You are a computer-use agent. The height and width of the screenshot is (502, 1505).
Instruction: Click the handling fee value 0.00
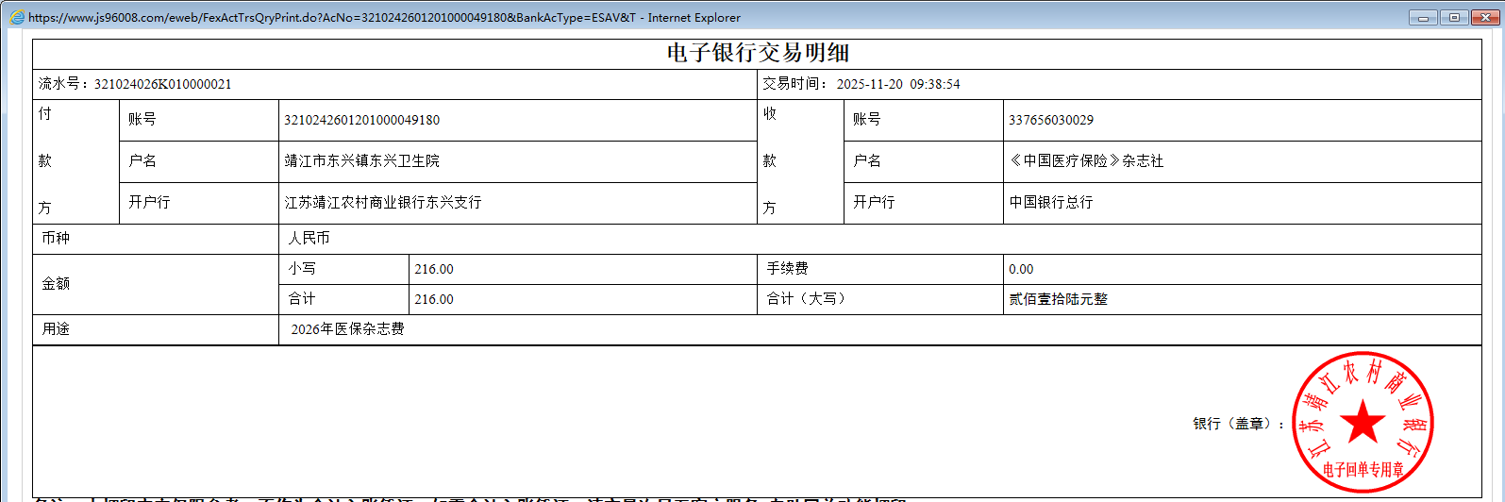(x=1021, y=269)
